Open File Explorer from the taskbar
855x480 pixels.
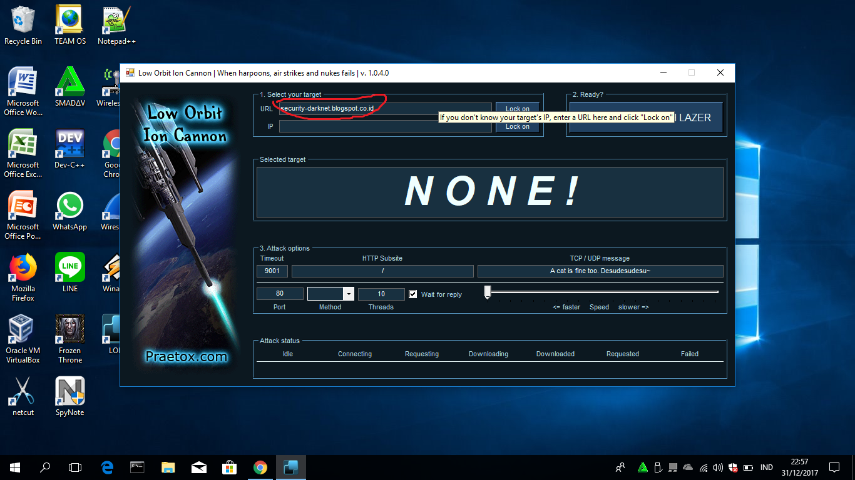pyautogui.click(x=168, y=467)
